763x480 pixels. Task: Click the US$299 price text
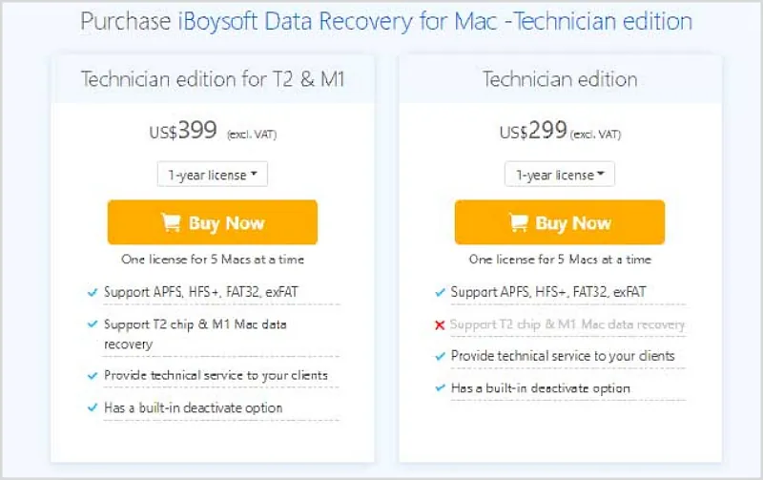coord(533,133)
